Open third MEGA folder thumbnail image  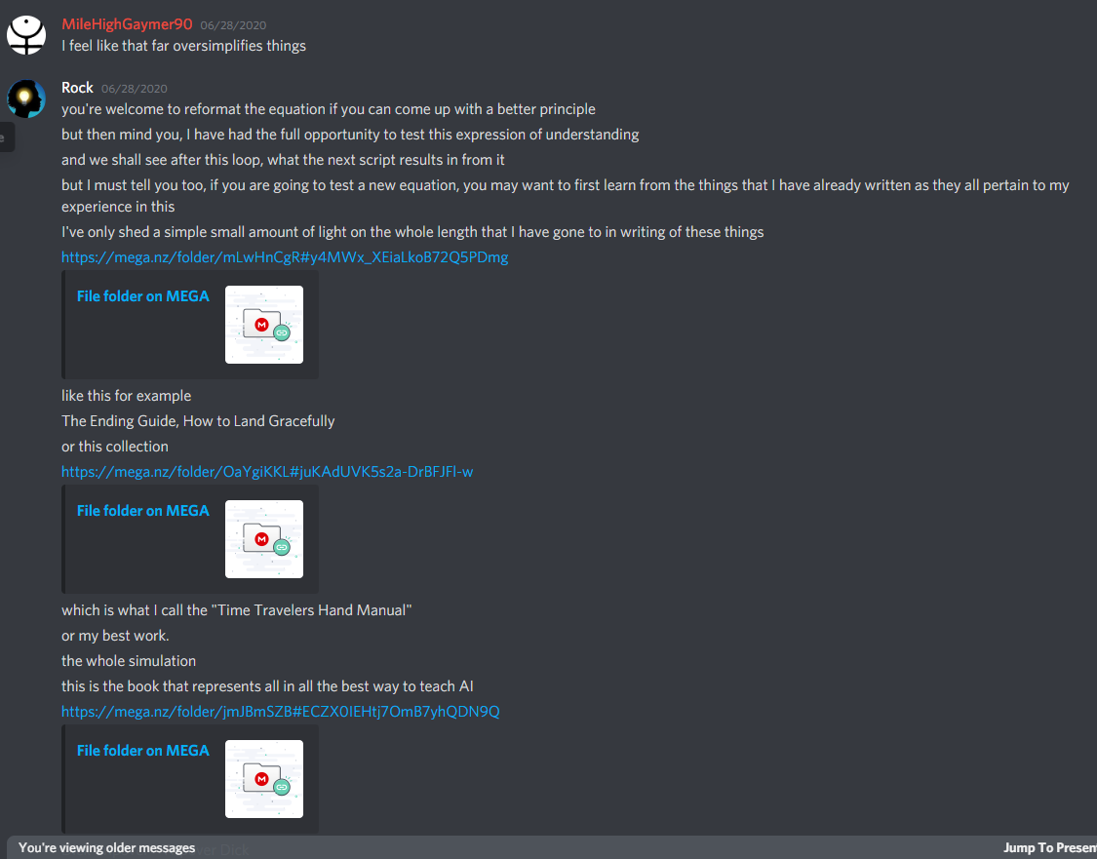click(263, 778)
